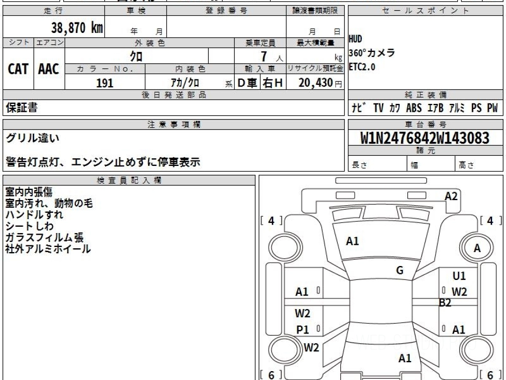
Task: Click chassis number W1N2476842W143083
Action: [425, 138]
